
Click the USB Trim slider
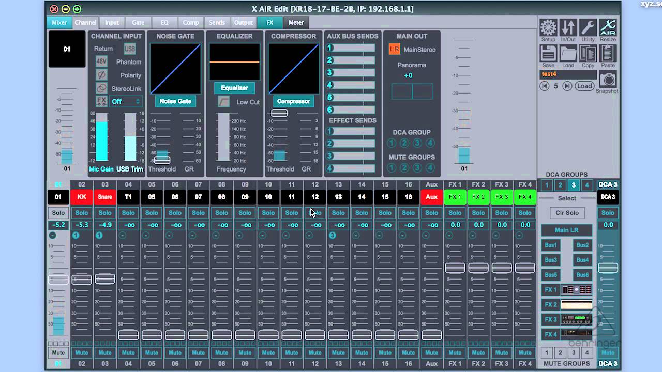(x=130, y=137)
